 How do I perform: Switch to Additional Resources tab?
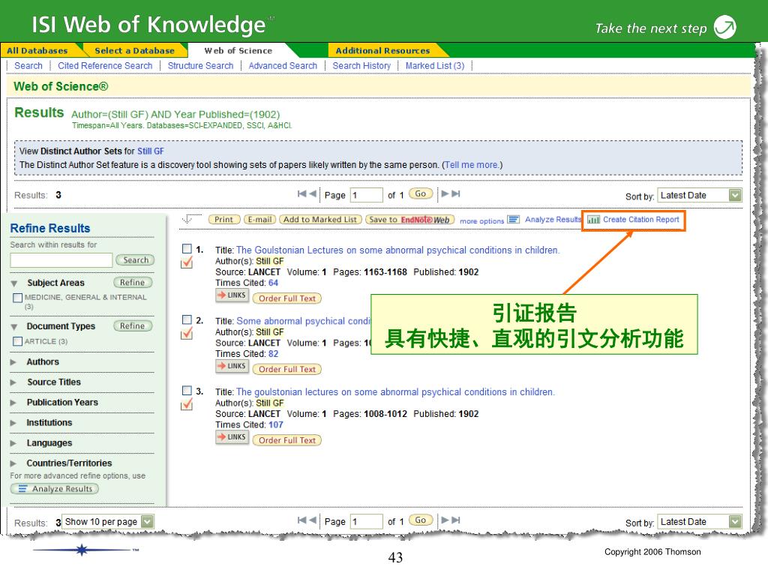[382, 50]
